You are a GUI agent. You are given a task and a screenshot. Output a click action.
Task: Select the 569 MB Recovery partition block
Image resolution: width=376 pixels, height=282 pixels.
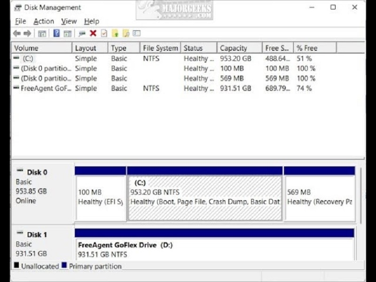pyautogui.click(x=320, y=197)
